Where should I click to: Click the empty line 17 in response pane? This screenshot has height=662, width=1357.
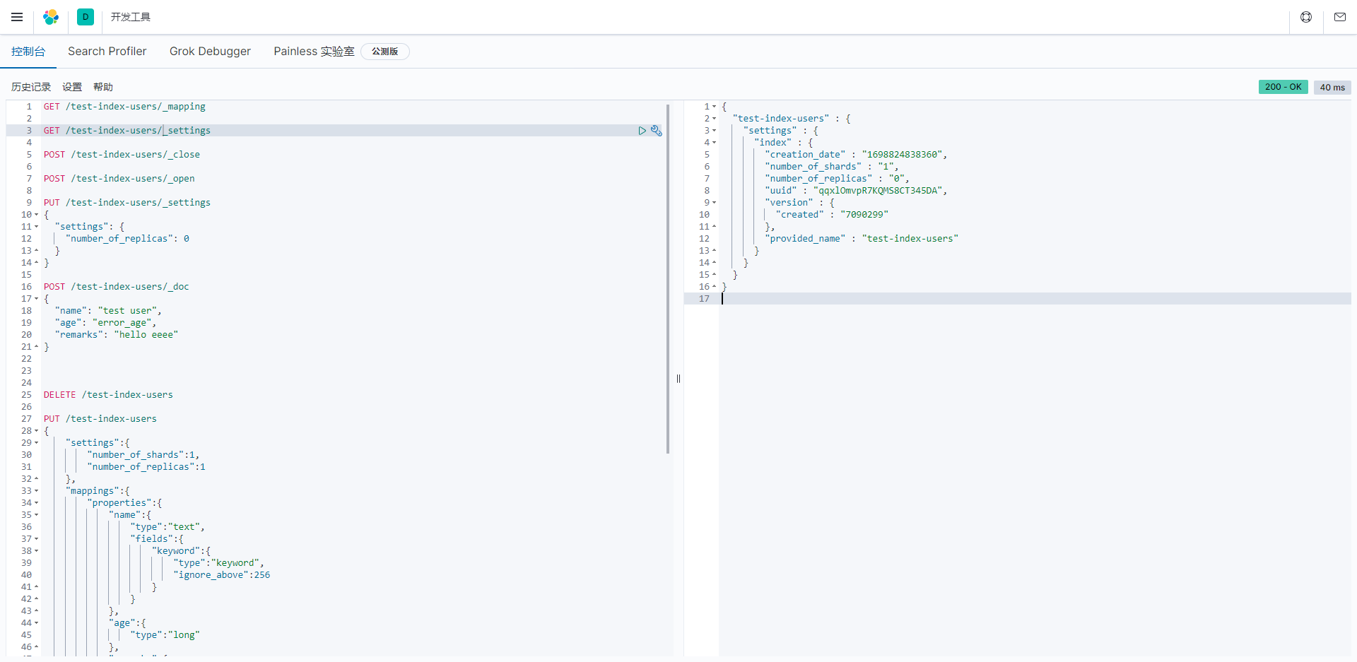pyautogui.click(x=1035, y=299)
